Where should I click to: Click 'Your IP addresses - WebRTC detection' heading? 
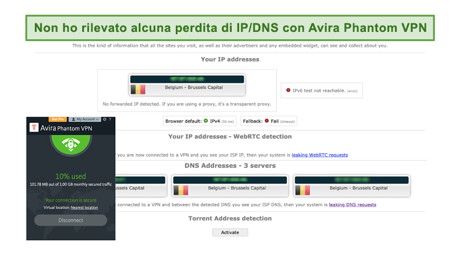pos(230,137)
